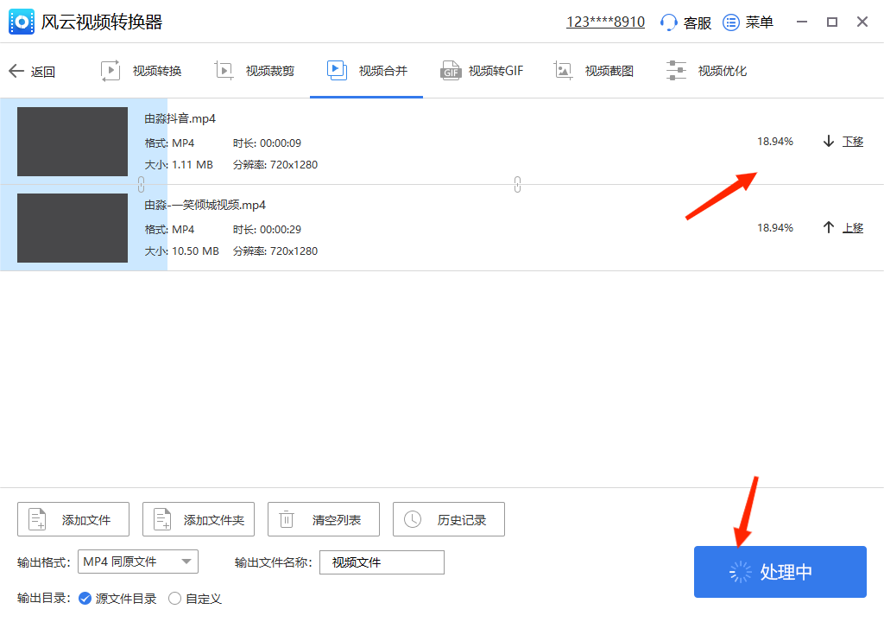Screen dimensions: 884x622
Task: Click inside the 输出文件名称 text field
Action: pos(382,562)
